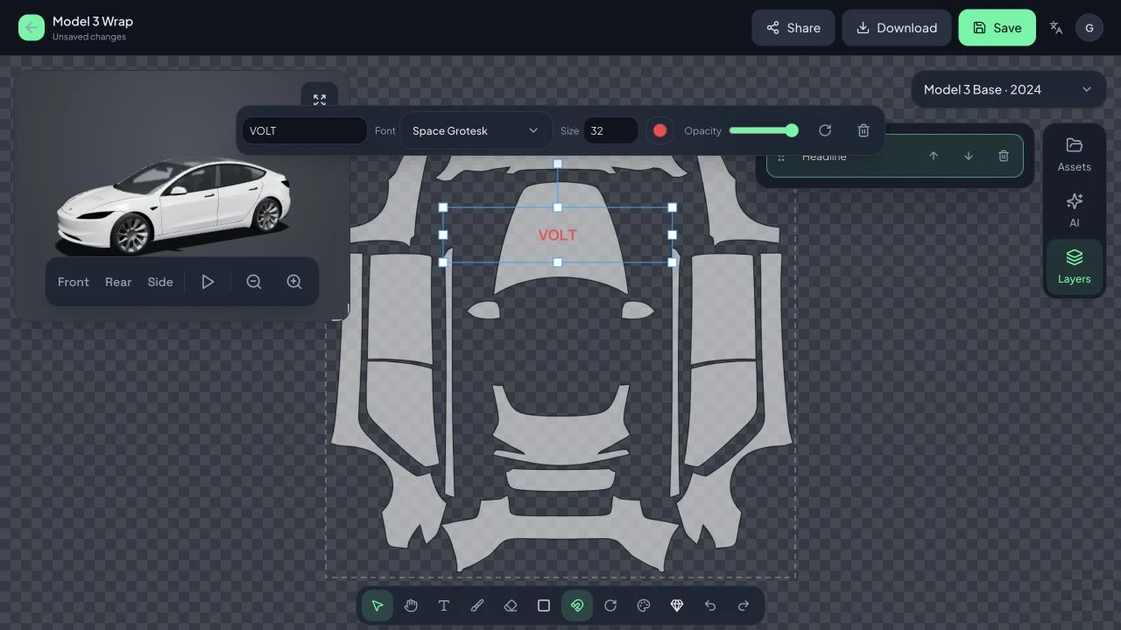Switch preview to Rear view
Screen dimensions: 1121x630
118,282
